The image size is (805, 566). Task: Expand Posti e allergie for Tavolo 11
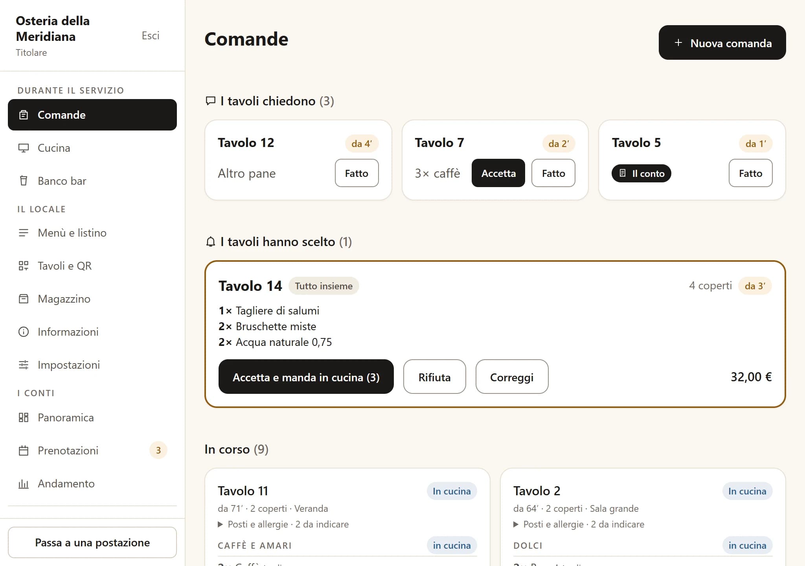tap(283, 524)
